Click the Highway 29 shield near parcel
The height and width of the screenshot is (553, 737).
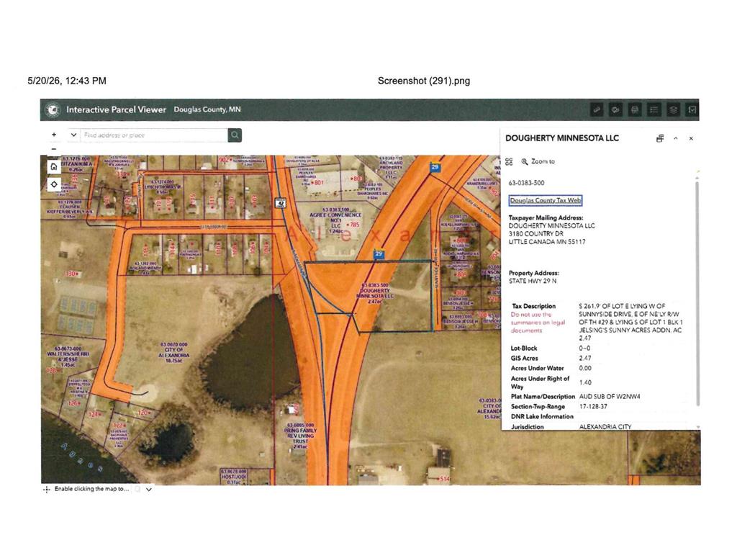click(379, 254)
